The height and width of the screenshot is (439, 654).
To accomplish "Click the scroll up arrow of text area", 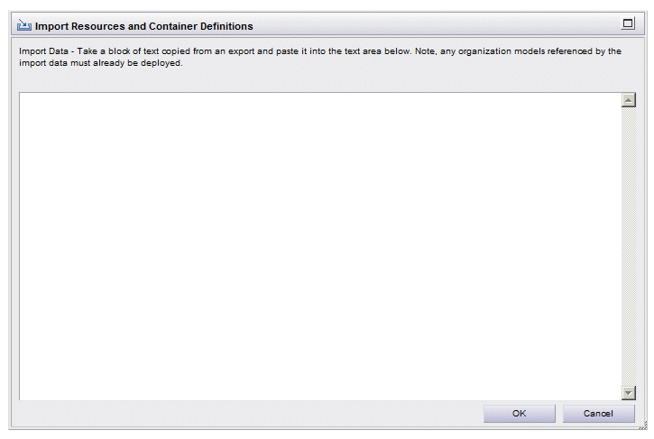I will (628, 100).
